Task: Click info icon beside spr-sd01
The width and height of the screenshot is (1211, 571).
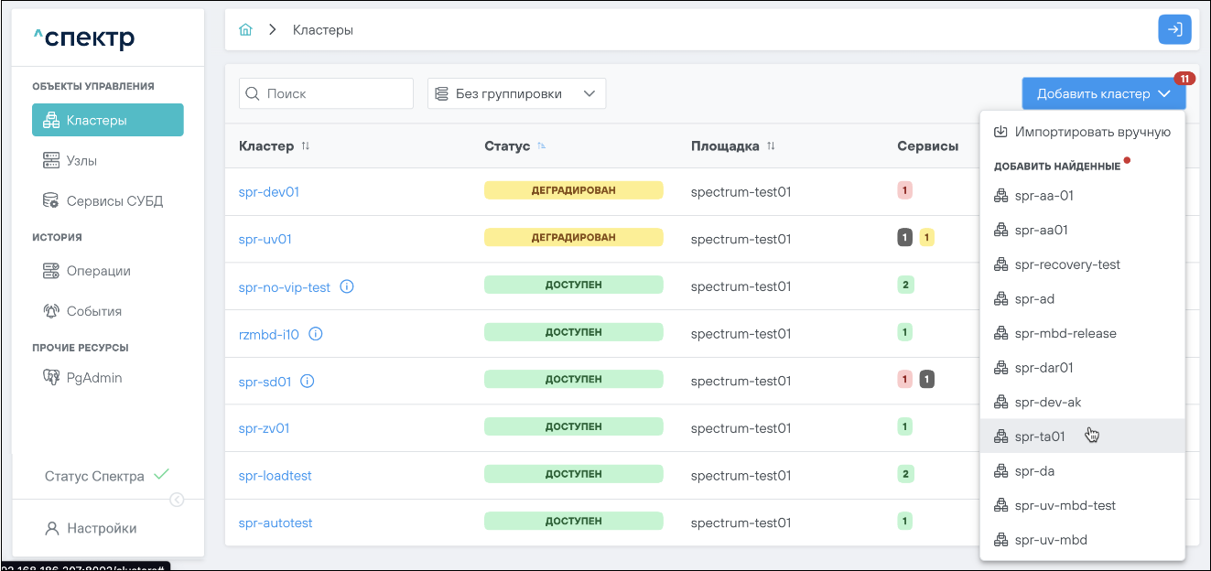Action: [308, 382]
